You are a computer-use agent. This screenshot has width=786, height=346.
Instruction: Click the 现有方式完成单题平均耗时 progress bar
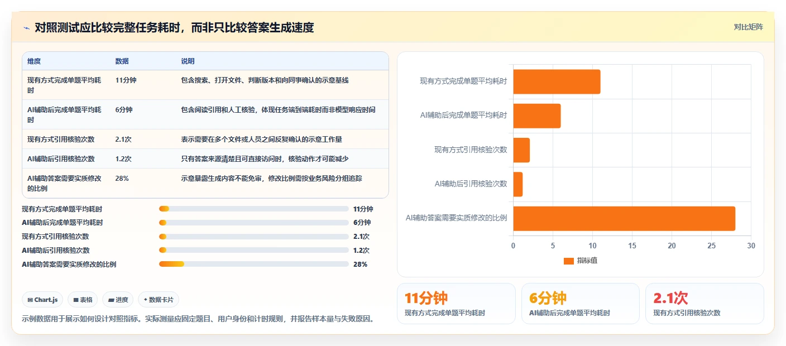(254, 209)
